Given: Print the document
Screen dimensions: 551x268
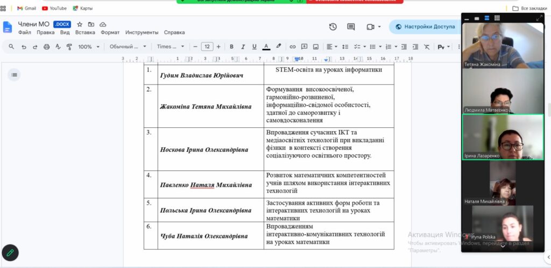Looking at the screenshot, I should 46,47.
